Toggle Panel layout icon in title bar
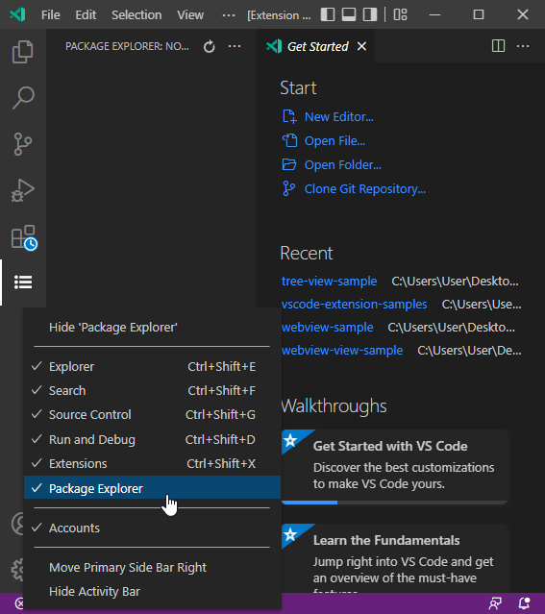The image size is (545, 614). (349, 14)
